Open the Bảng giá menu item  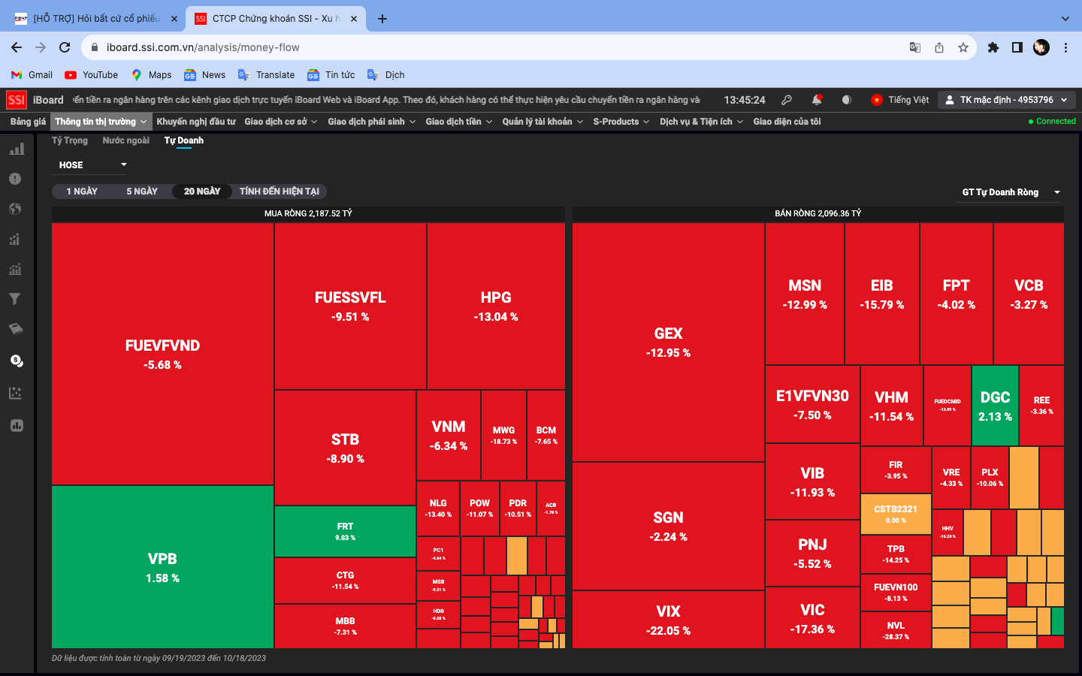(28, 122)
